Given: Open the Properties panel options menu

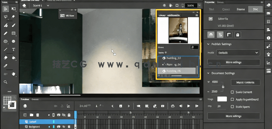Looking at the screenshot, I should (262, 2).
